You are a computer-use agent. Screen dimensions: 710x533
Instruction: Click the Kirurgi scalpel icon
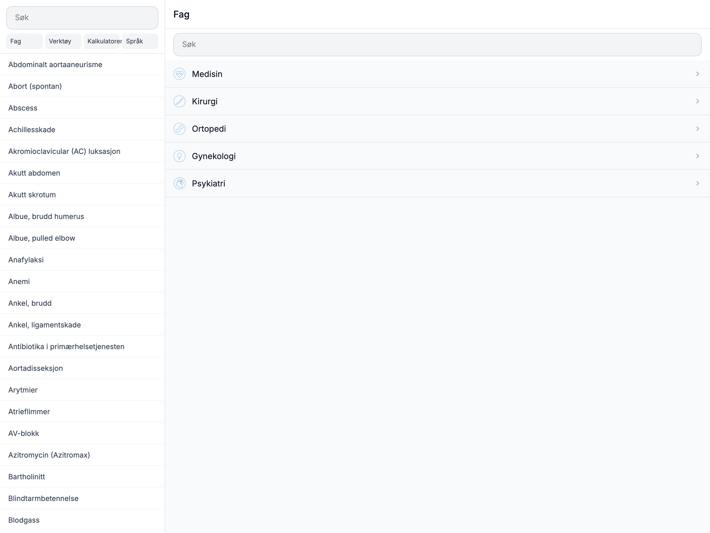179,101
